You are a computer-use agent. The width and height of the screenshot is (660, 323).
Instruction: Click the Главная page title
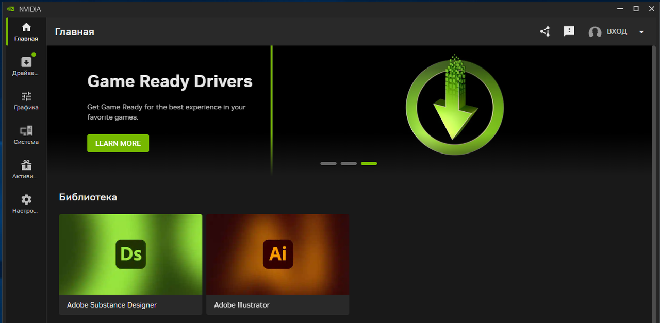pyautogui.click(x=75, y=32)
